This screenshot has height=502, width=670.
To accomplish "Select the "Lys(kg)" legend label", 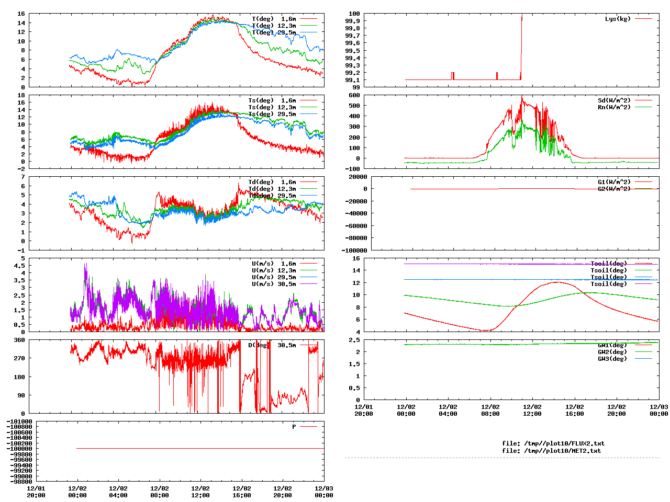I will point(618,19).
